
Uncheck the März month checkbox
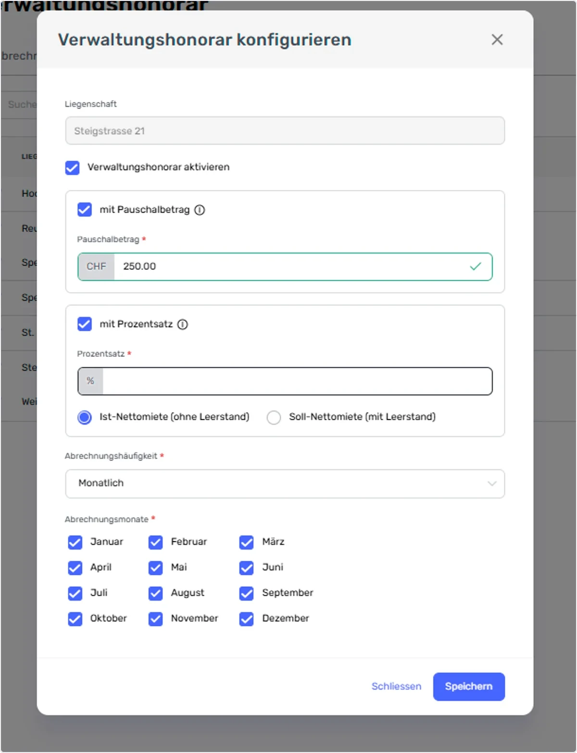[247, 542]
